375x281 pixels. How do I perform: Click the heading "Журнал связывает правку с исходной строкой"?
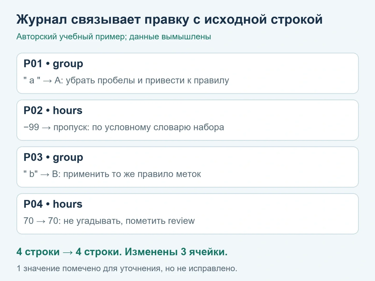click(170, 20)
